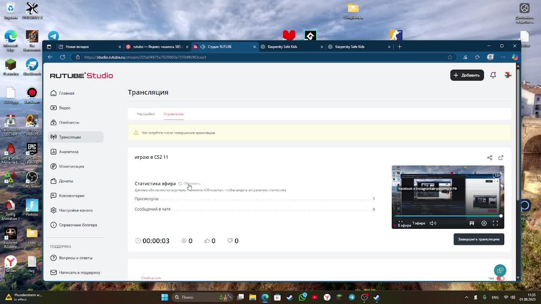541x304 pixels.
Task: Open Настройки канала settings
Action: 75,210
